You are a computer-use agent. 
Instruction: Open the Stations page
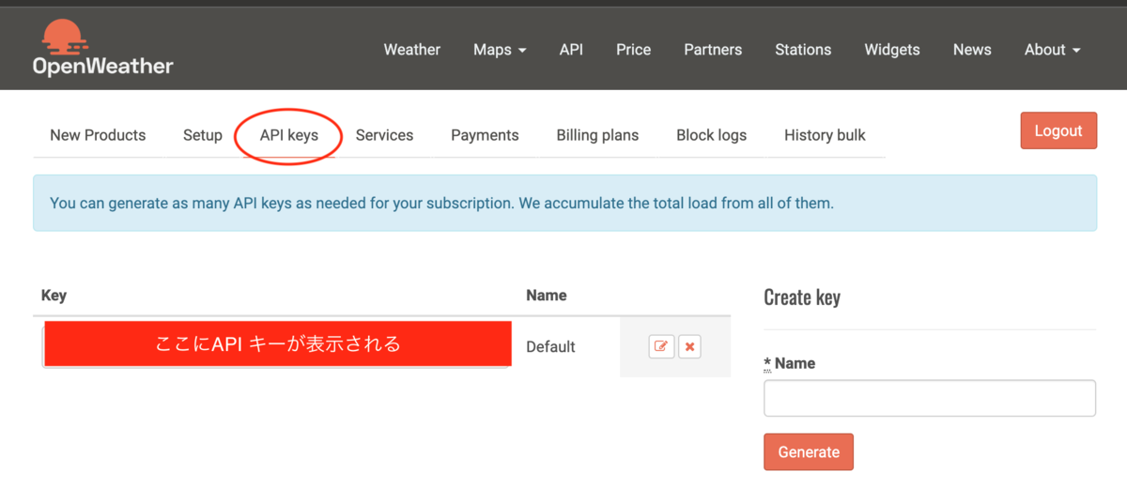pyautogui.click(x=803, y=50)
